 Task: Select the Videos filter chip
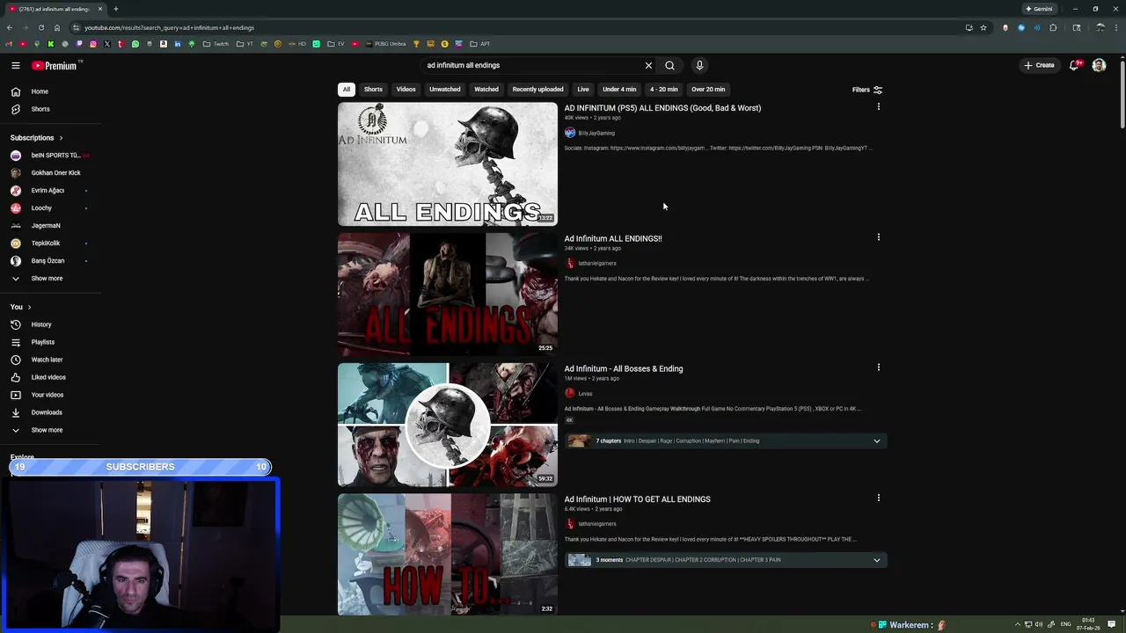click(x=406, y=89)
